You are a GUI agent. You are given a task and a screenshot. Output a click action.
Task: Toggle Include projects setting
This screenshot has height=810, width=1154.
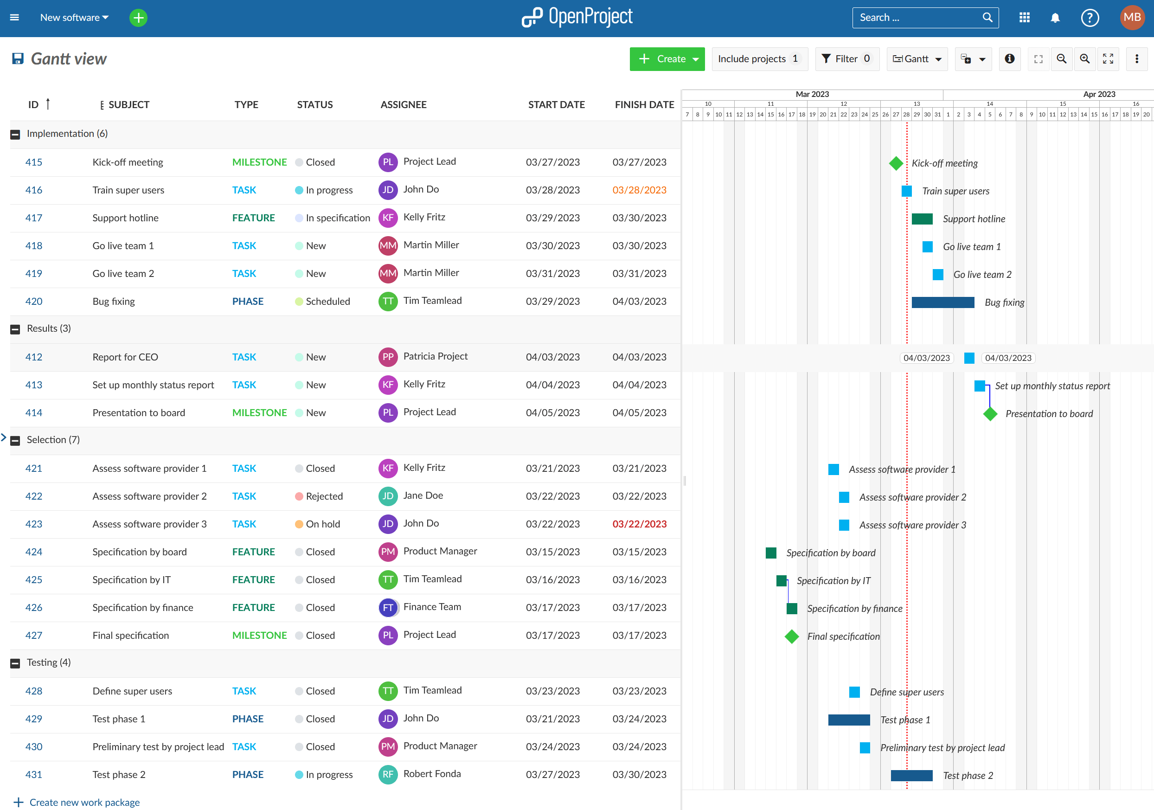(x=759, y=59)
